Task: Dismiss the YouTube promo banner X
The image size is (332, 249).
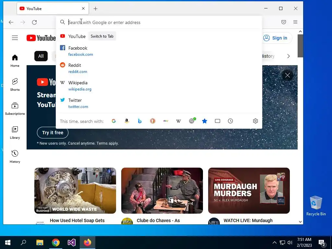Action: (x=287, y=75)
